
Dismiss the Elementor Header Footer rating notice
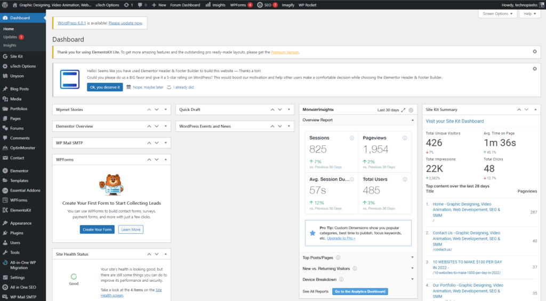click(x=534, y=69)
